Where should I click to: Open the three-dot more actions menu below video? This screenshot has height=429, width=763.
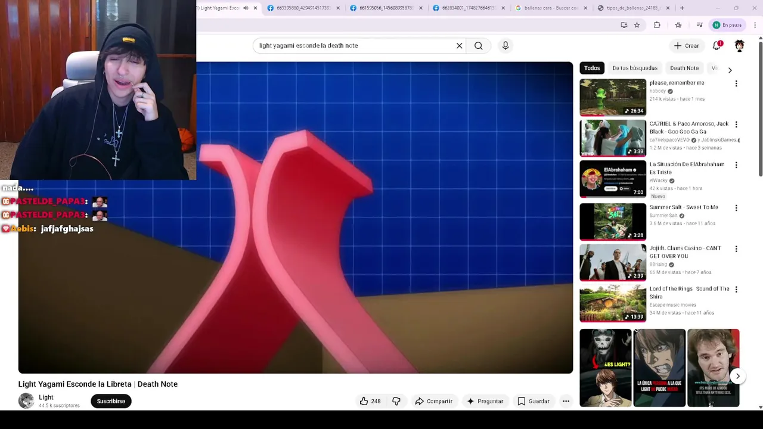[x=566, y=401]
